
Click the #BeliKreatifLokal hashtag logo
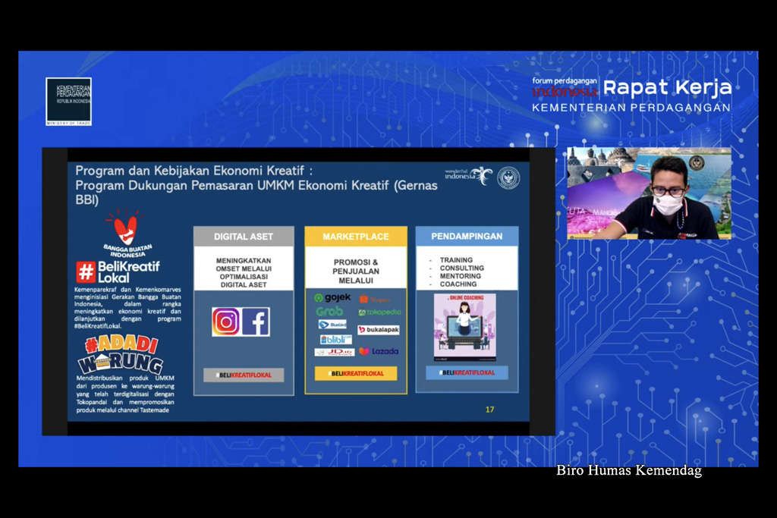[118, 272]
